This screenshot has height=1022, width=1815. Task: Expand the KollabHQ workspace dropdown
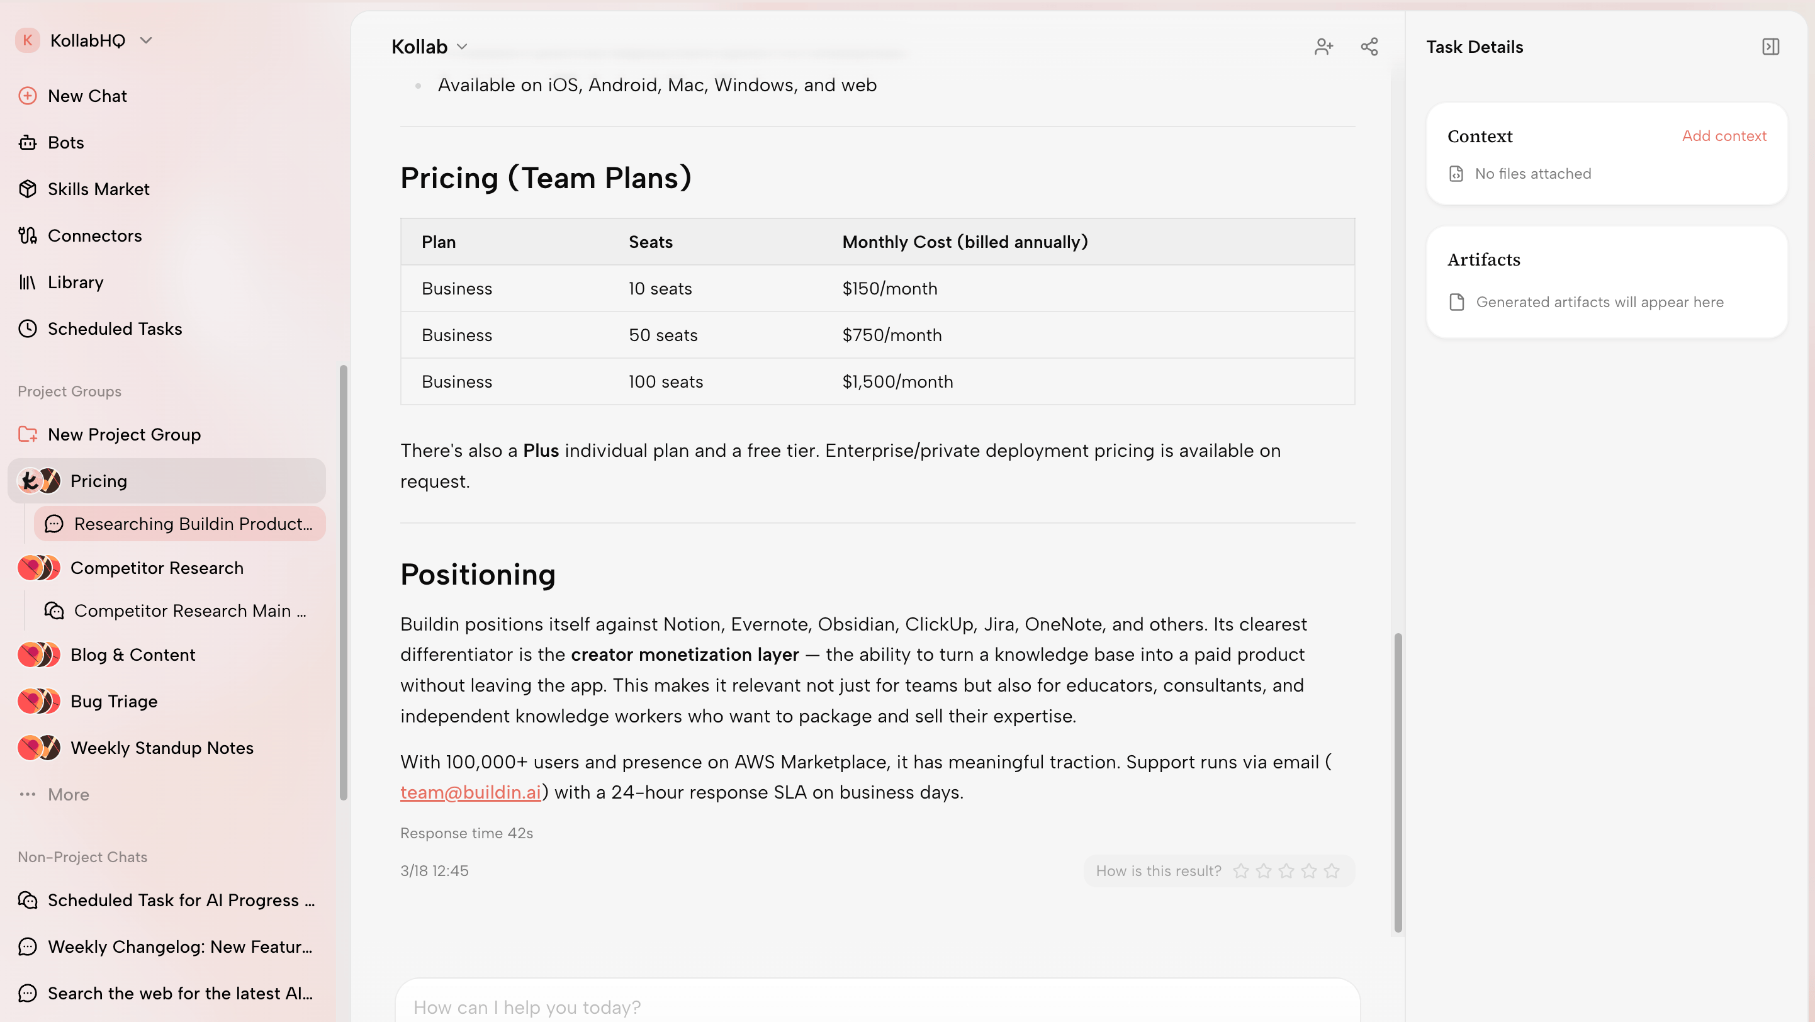[146, 40]
